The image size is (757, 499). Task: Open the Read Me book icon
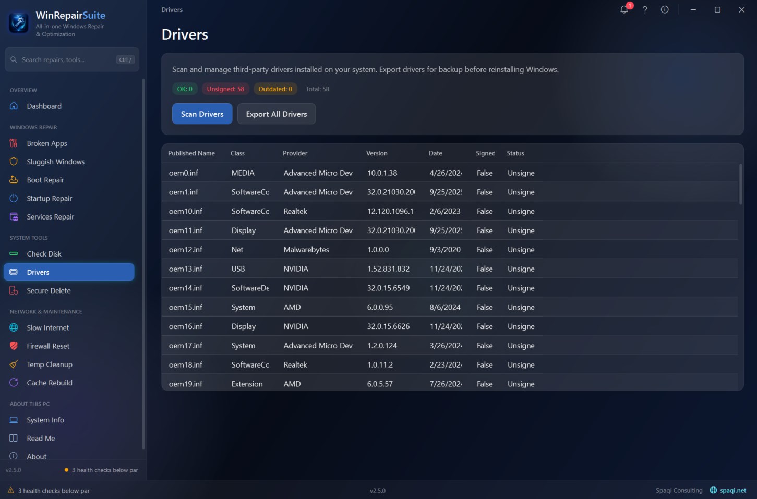coord(14,438)
